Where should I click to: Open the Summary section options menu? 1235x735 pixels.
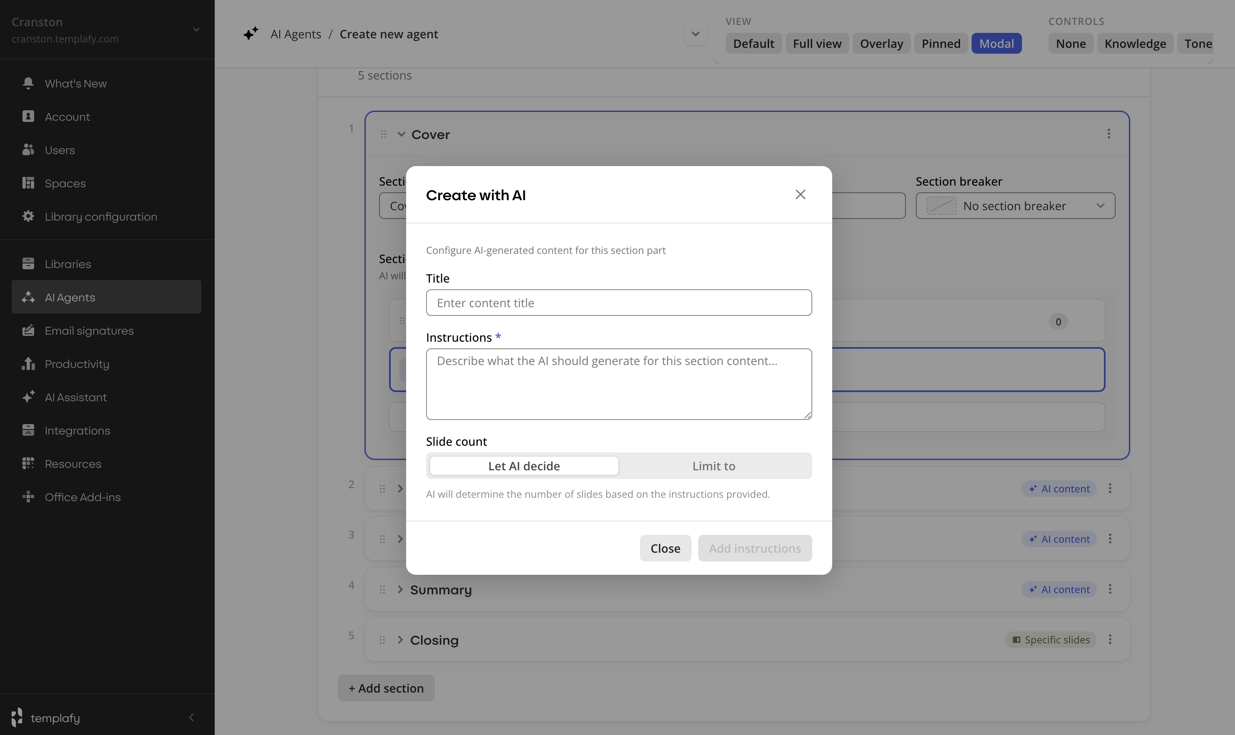[1110, 589]
